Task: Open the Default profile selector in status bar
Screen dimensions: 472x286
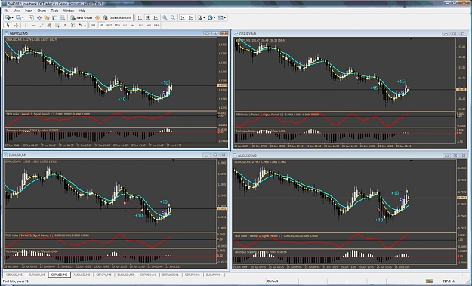Action: (273, 281)
